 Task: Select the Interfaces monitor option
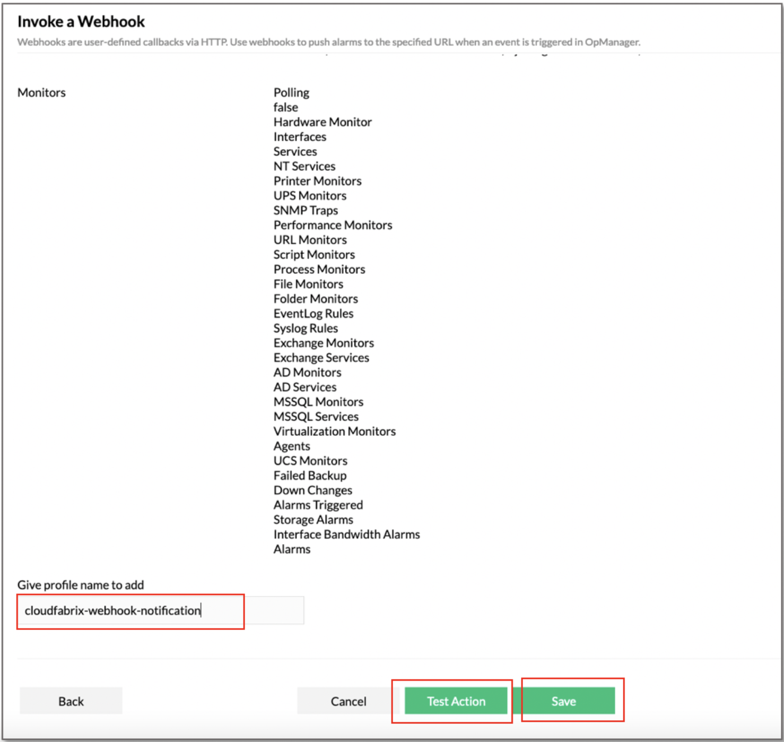[x=300, y=136]
